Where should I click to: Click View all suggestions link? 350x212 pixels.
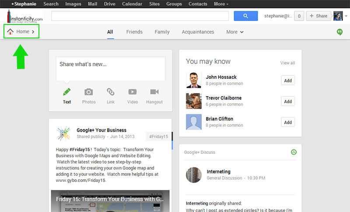pos(287,63)
